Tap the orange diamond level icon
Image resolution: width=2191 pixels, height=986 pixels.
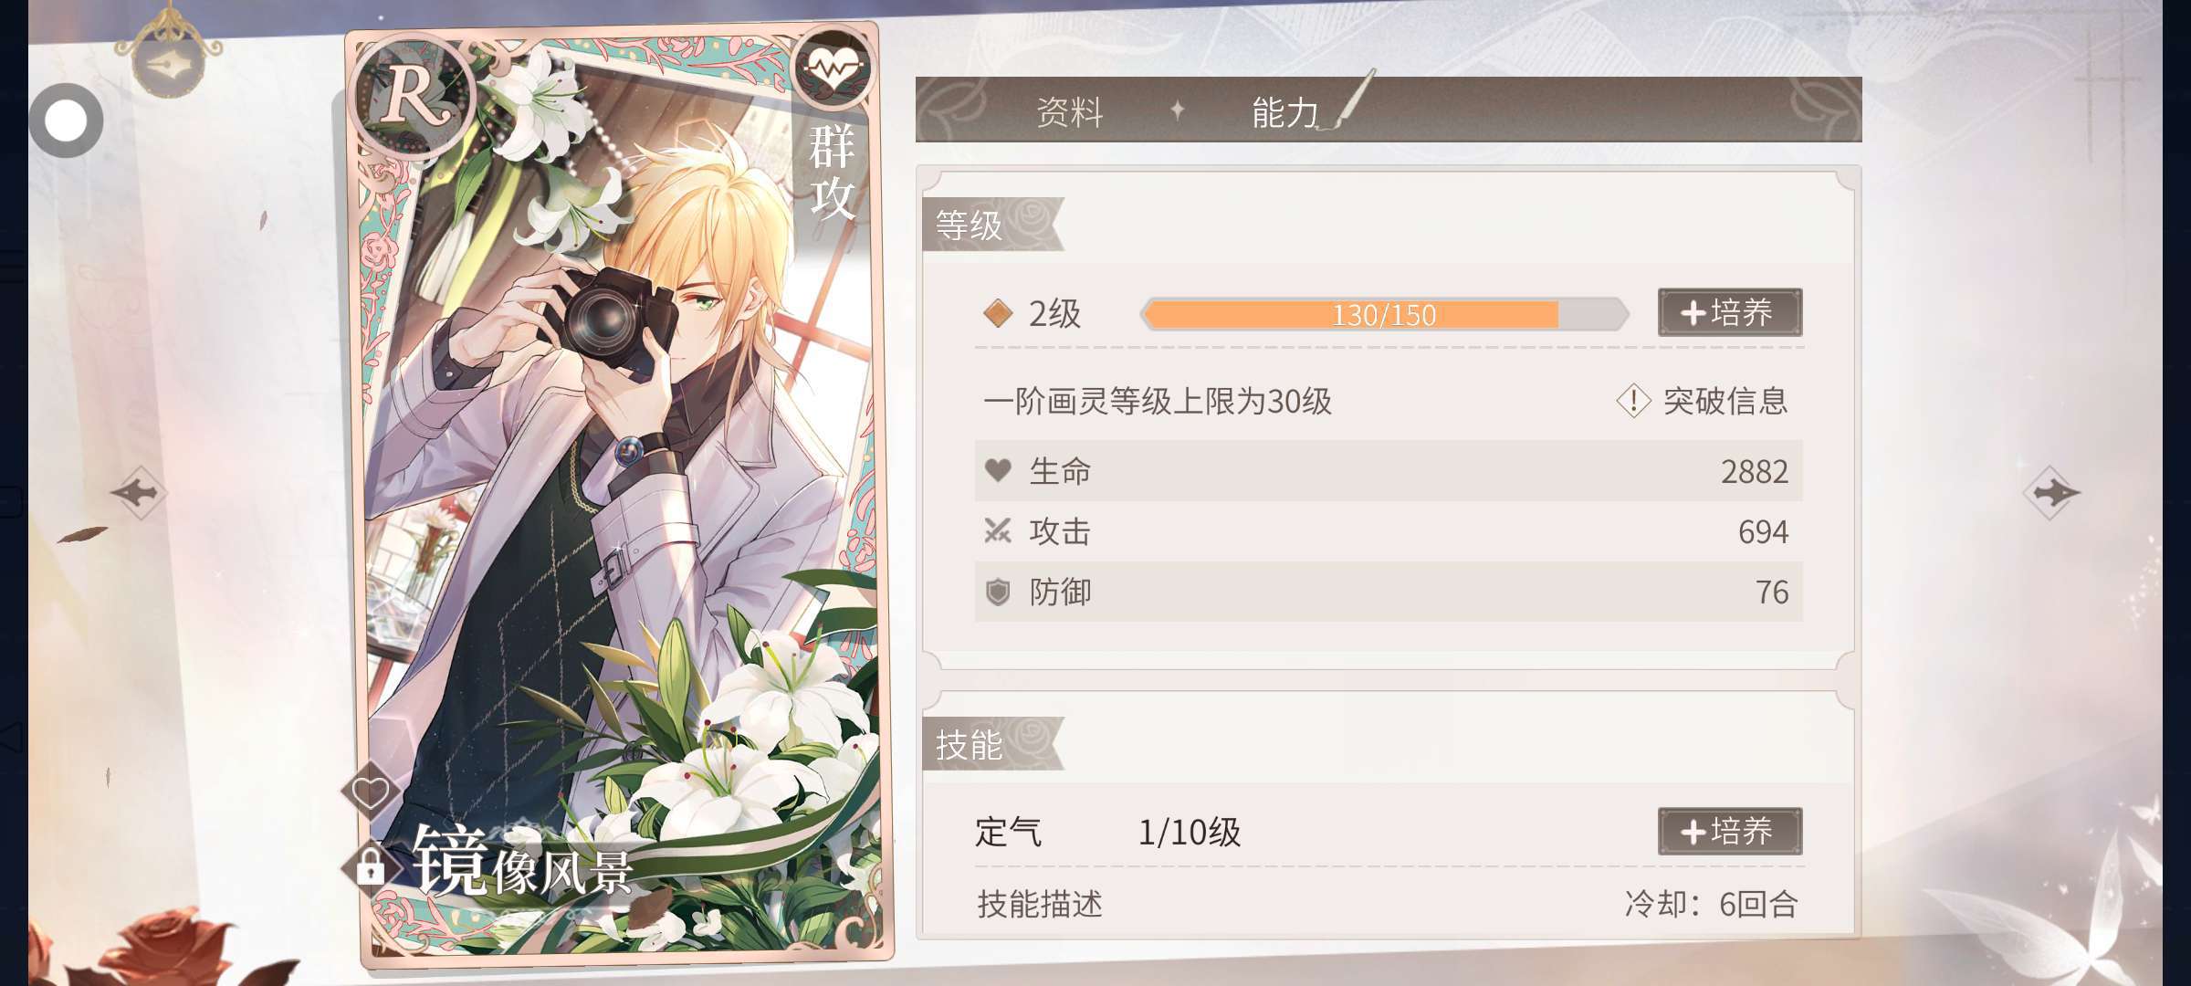[x=998, y=313]
